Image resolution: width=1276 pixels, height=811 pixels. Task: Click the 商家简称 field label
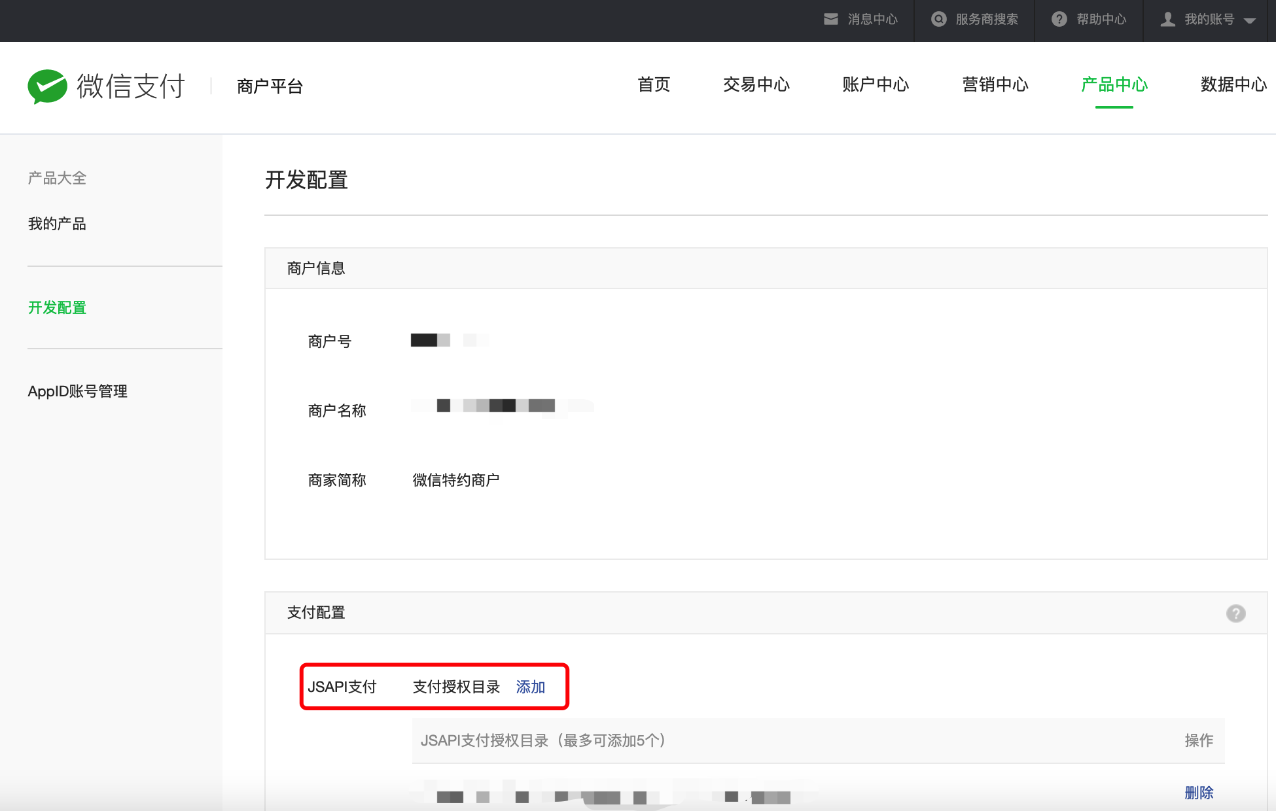337,480
